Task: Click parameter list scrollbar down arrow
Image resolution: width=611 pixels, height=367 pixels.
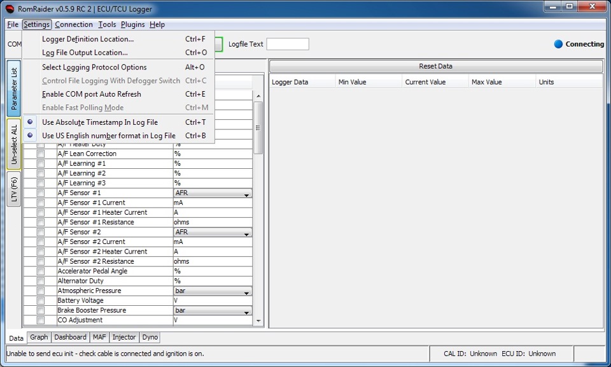Action: pos(258,320)
